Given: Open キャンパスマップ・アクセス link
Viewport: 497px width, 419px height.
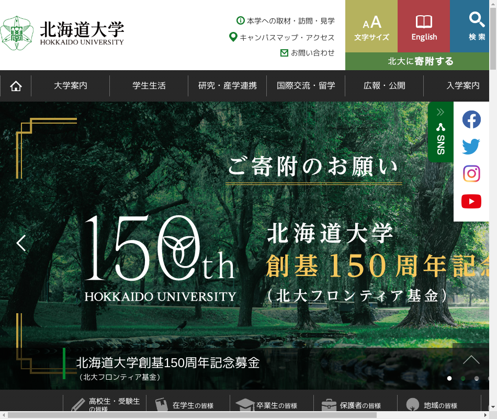Looking at the screenshot, I should [287, 37].
